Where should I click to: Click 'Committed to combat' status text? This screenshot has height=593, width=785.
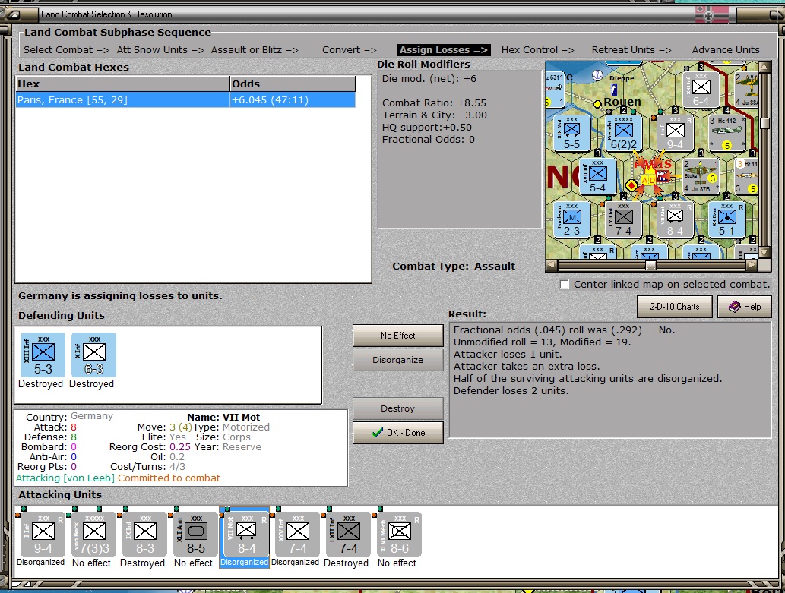[169, 478]
